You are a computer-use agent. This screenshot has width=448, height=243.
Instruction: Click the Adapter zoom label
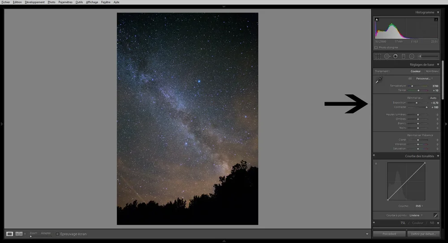46,233
